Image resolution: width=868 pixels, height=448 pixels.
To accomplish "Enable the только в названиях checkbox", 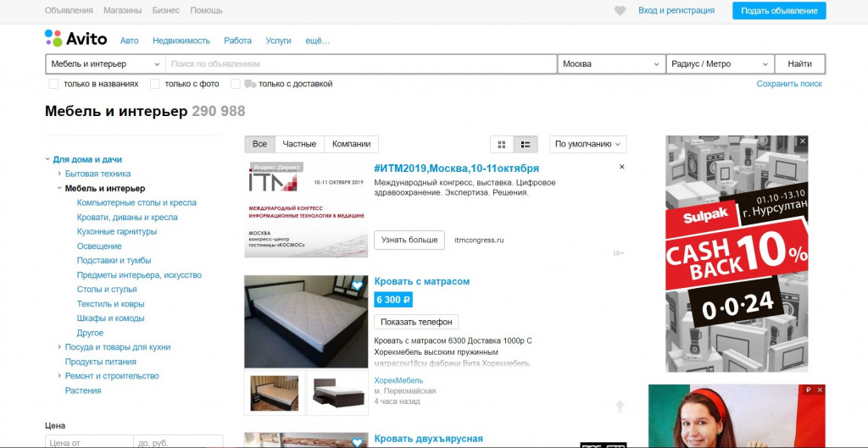I will [x=53, y=84].
